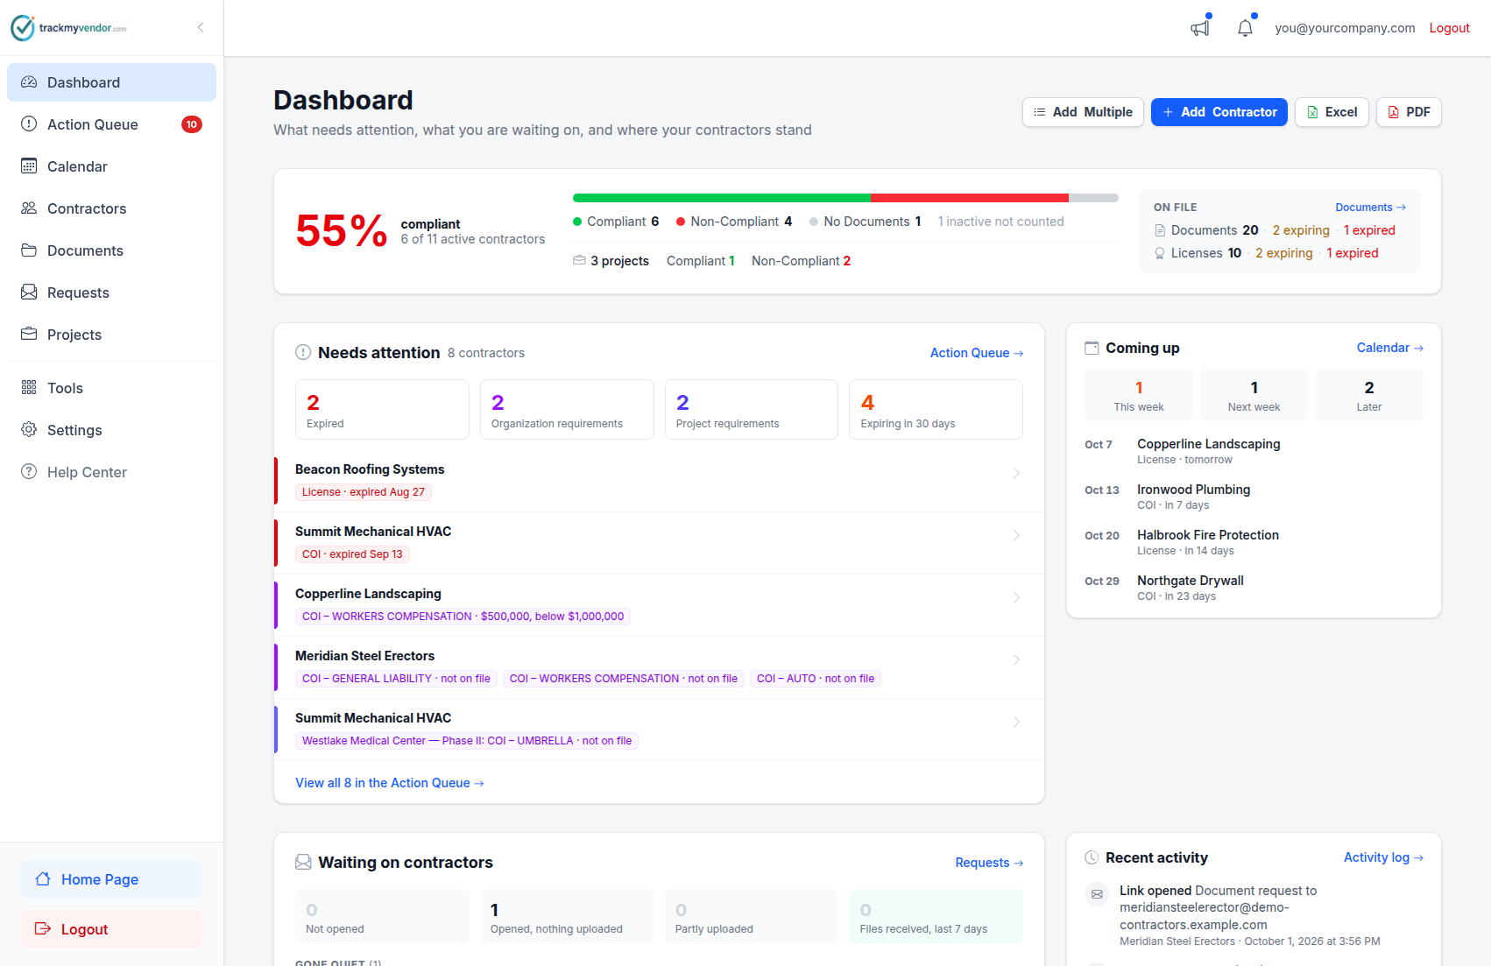
Task: Click View all 8 in the Action Queue
Action: tap(390, 783)
